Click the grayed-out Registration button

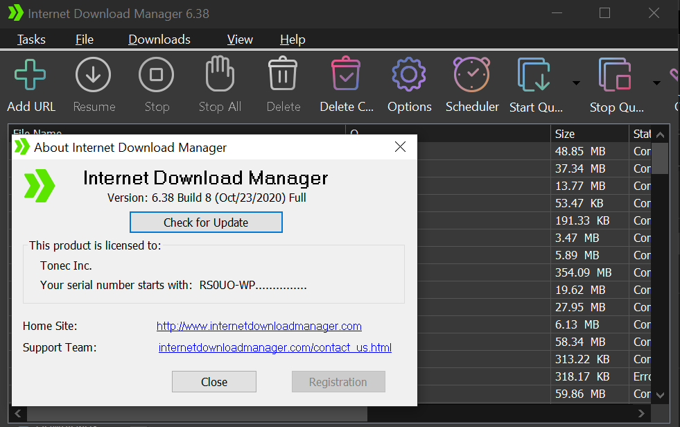338,381
